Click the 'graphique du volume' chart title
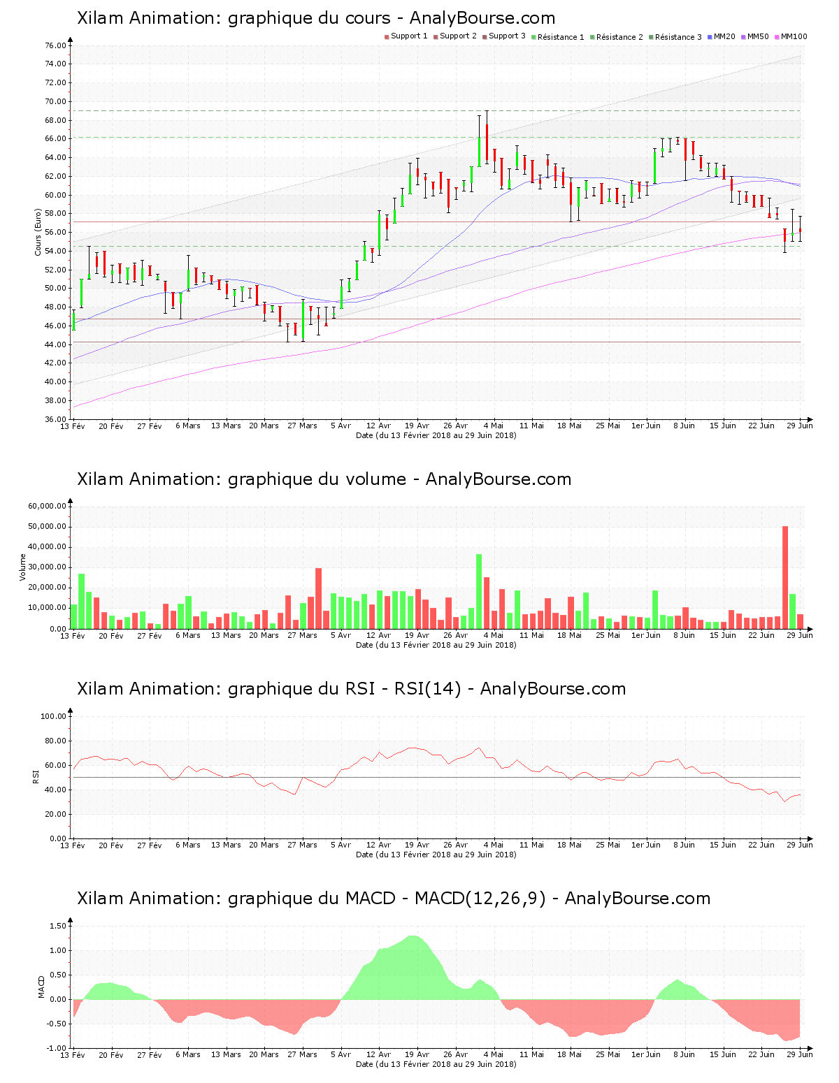This screenshot has width=839, height=1083. [x=324, y=479]
